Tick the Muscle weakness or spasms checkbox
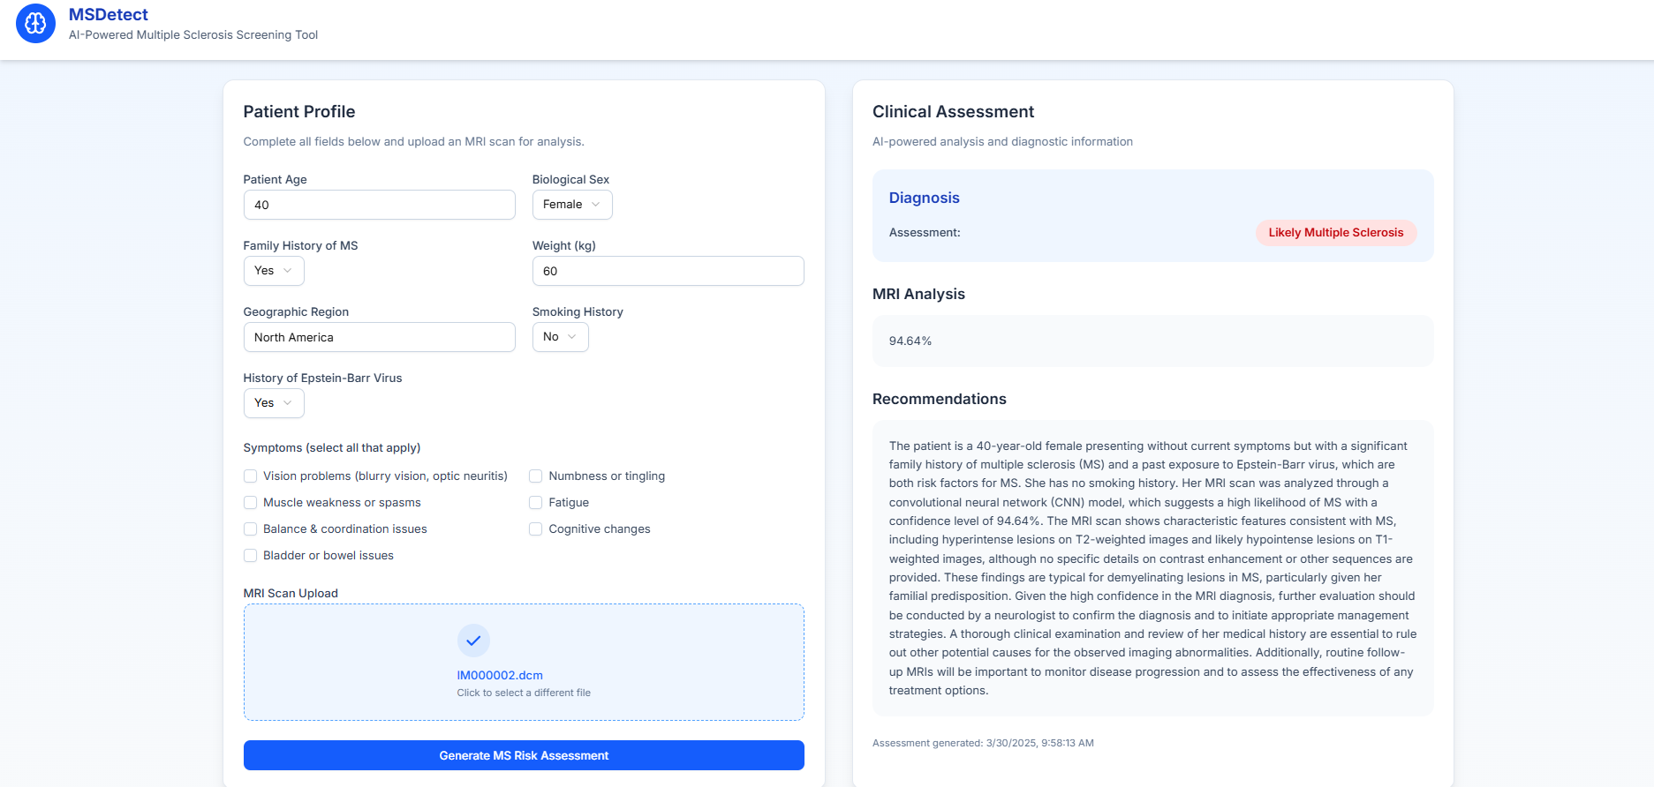This screenshot has width=1654, height=787. tap(251, 503)
